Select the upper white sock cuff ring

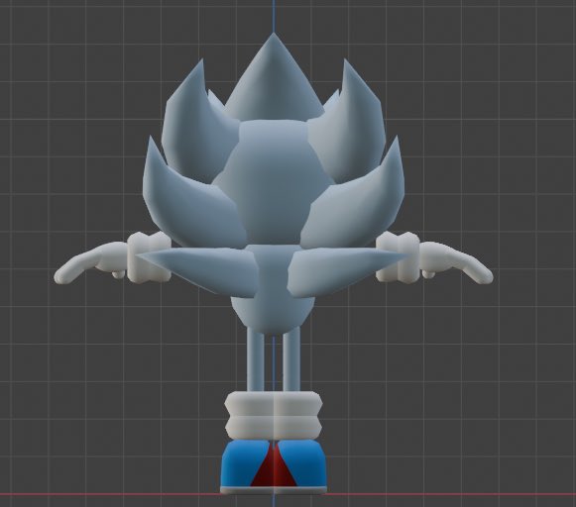[x=274, y=404]
